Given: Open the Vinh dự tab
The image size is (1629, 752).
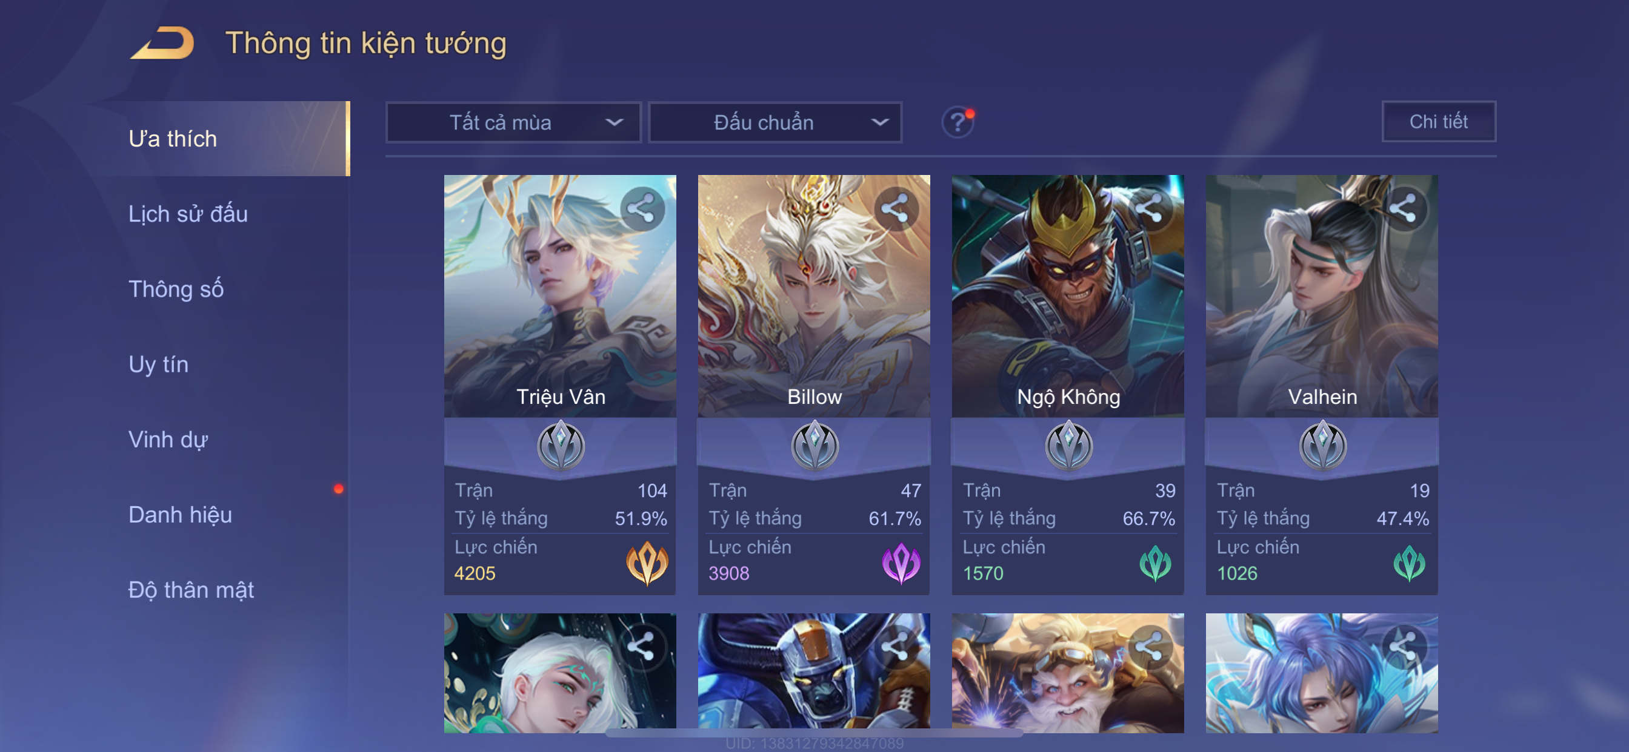Looking at the screenshot, I should pyautogui.click(x=168, y=439).
